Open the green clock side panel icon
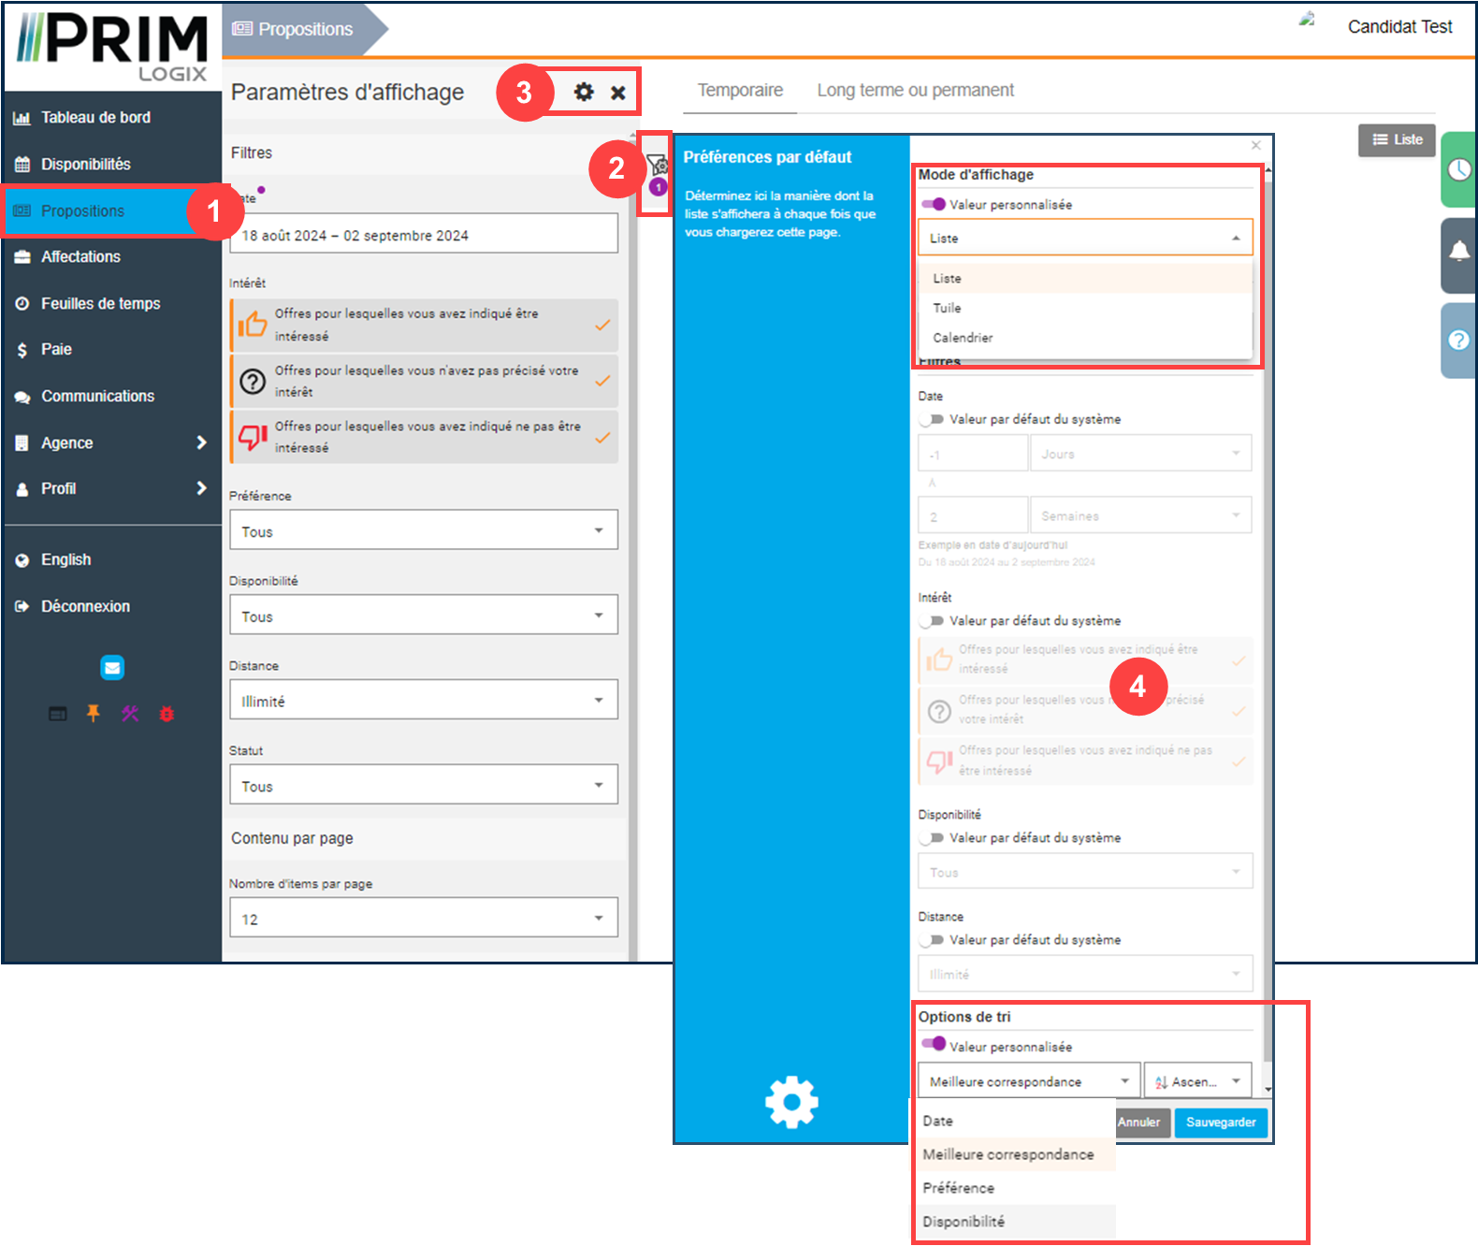The image size is (1478, 1246). 1458,169
